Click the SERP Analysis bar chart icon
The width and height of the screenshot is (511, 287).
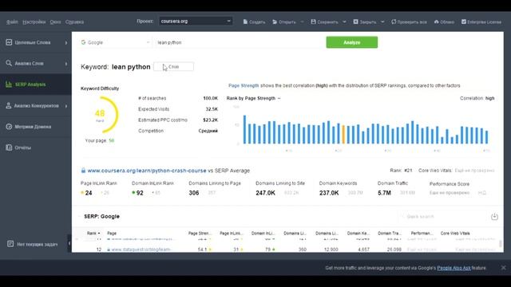coord(9,85)
